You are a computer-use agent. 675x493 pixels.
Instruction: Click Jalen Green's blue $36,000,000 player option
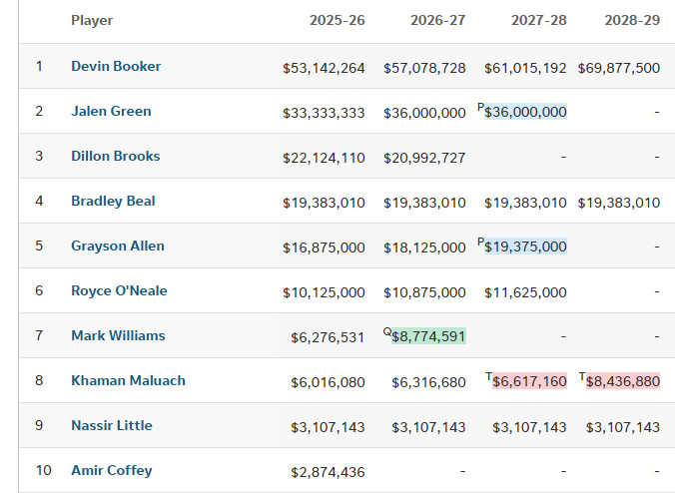(x=525, y=113)
